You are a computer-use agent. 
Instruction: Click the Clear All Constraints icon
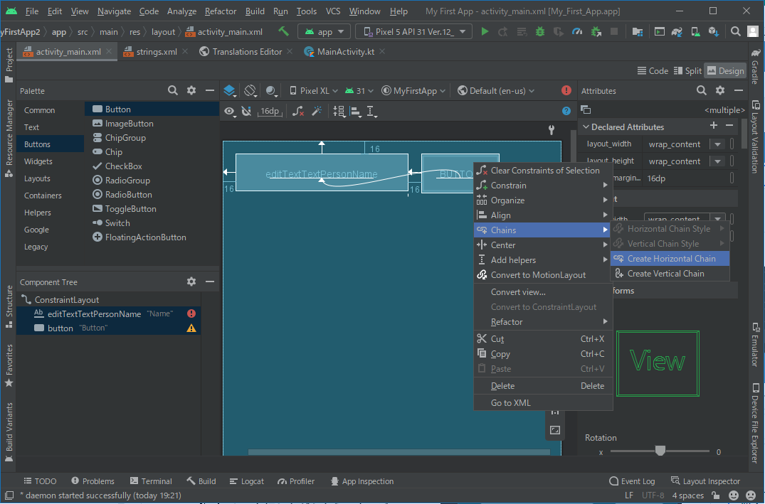click(x=299, y=111)
